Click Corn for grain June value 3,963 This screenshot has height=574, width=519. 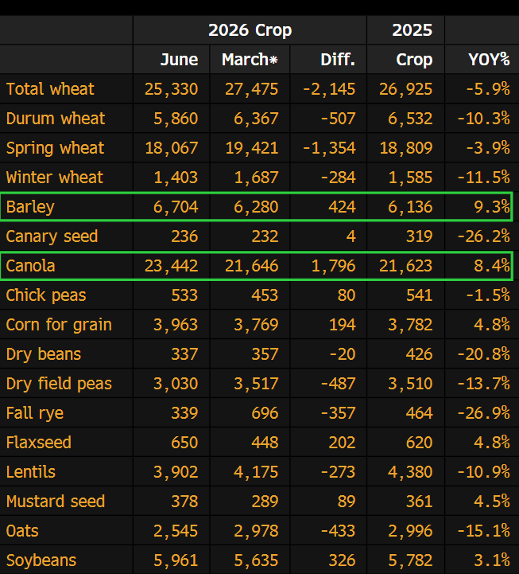[x=176, y=325]
